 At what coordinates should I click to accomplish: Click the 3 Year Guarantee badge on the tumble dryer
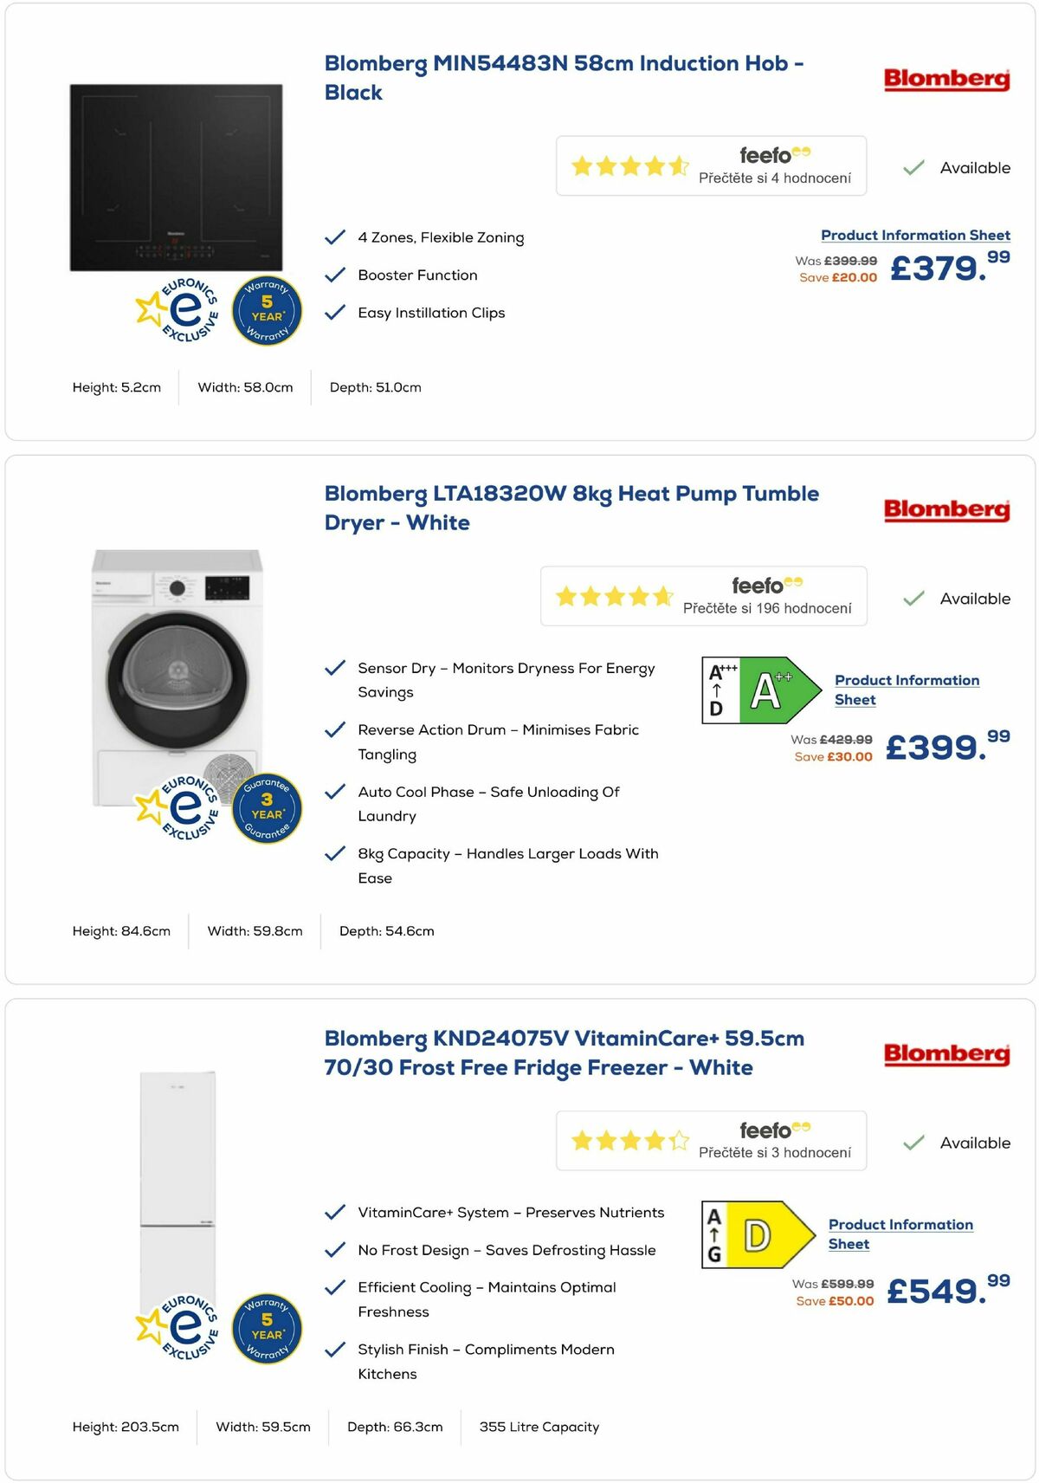point(267,806)
